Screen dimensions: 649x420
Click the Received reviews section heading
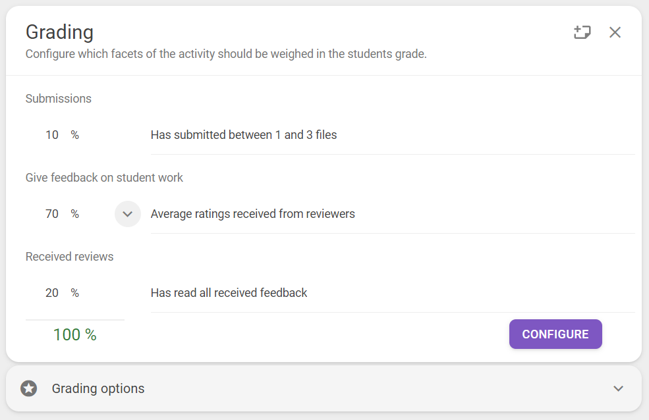pyautogui.click(x=70, y=257)
